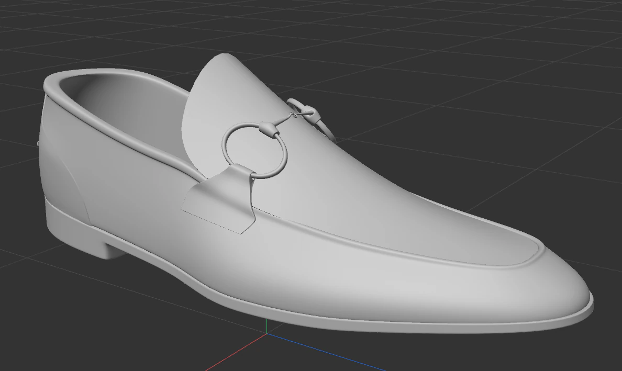Click the world origin where the axis lines meet
Image resolution: width=622 pixels, height=371 pixels.
(x=267, y=333)
